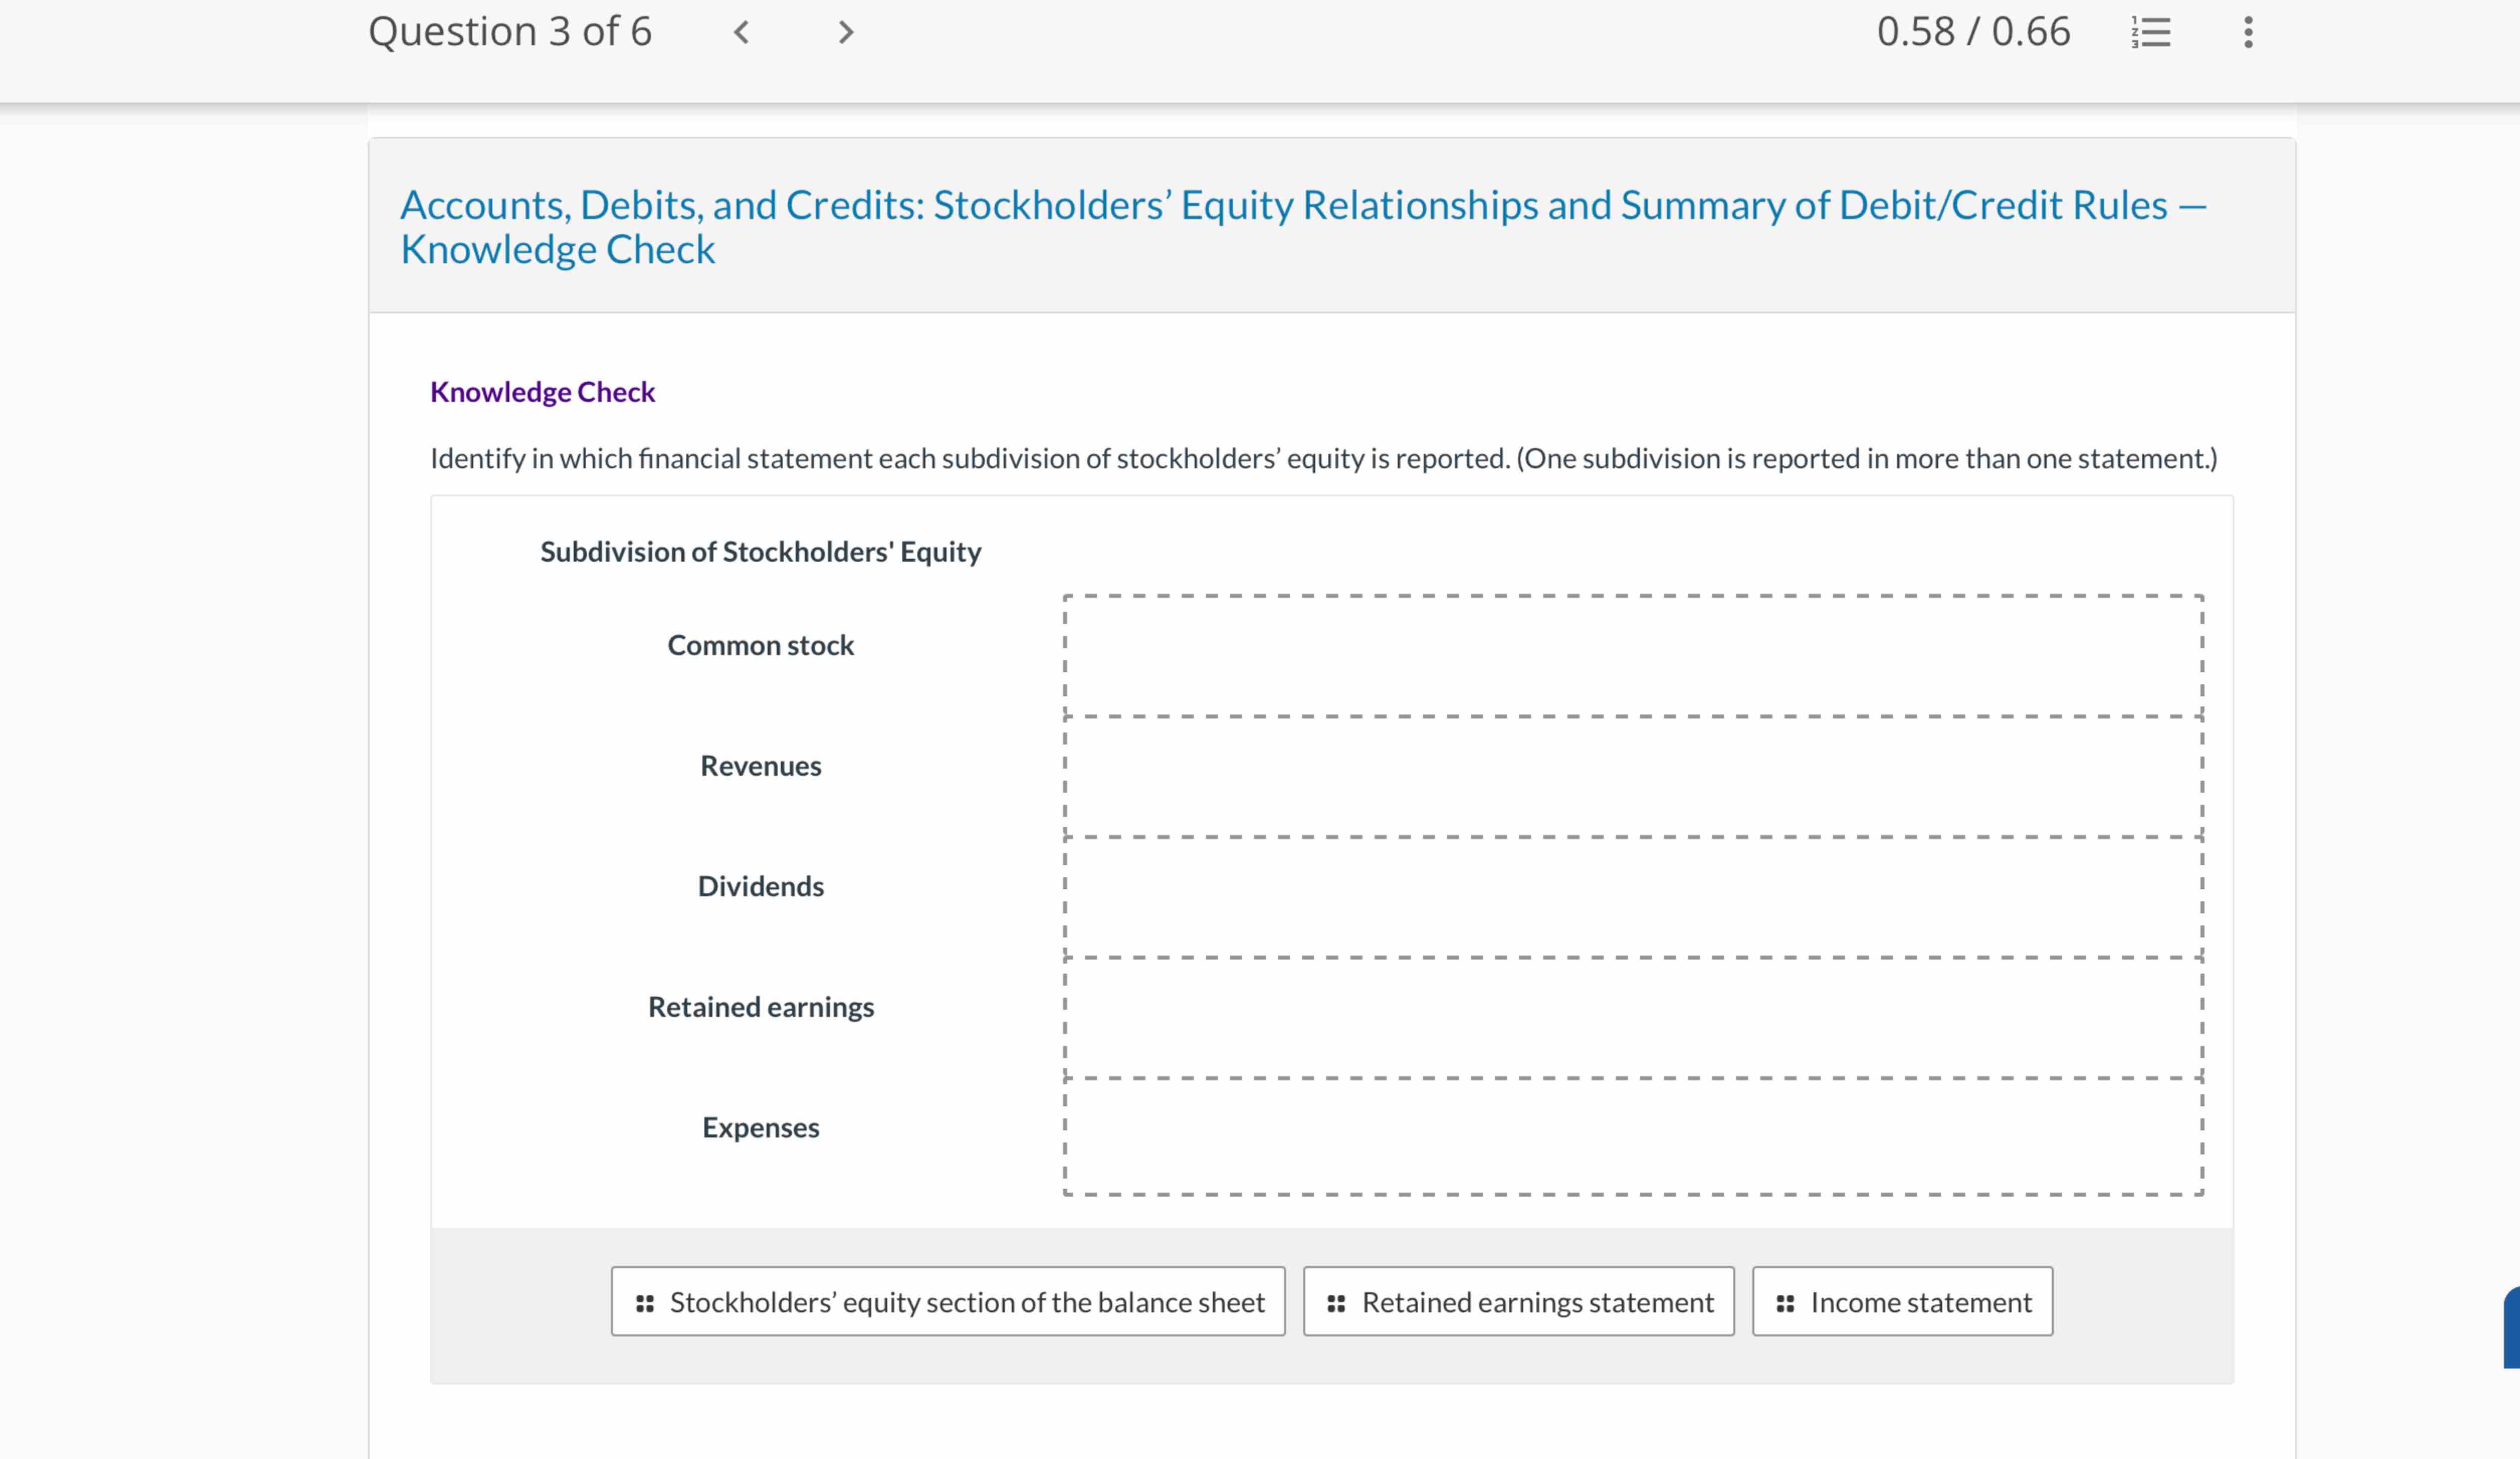Click the Common stock row label
The height and width of the screenshot is (1459, 2520).
pyautogui.click(x=761, y=645)
